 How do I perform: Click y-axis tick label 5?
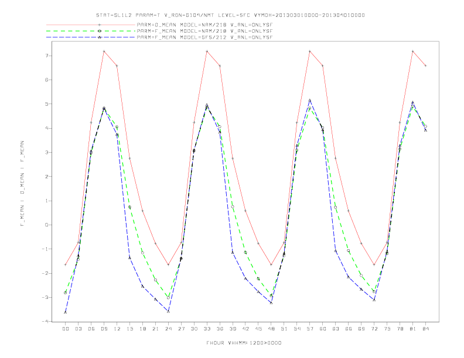pos(46,104)
